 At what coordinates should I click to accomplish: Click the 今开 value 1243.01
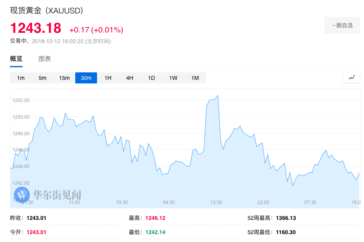tap(36, 232)
